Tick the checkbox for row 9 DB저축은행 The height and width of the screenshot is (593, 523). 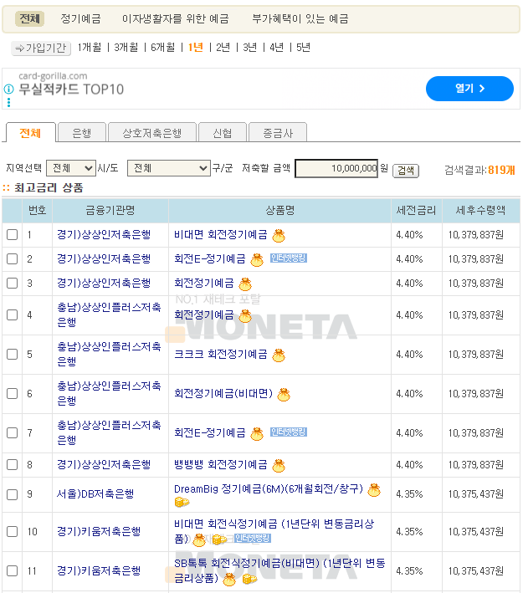click(12, 494)
